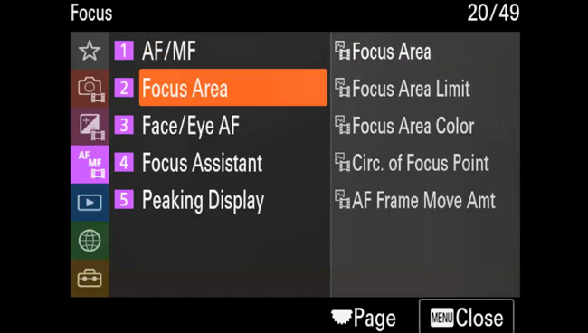The height and width of the screenshot is (333, 588).
Task: Select the Shooting camera tab icon
Action: 90,89
